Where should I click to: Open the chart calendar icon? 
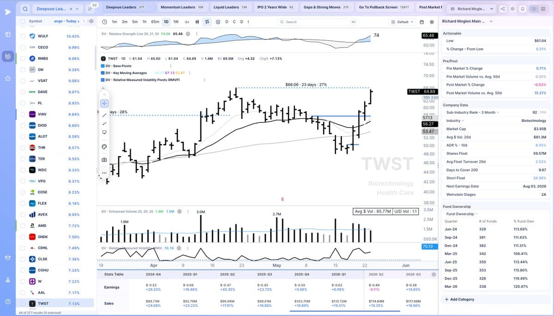(422, 22)
